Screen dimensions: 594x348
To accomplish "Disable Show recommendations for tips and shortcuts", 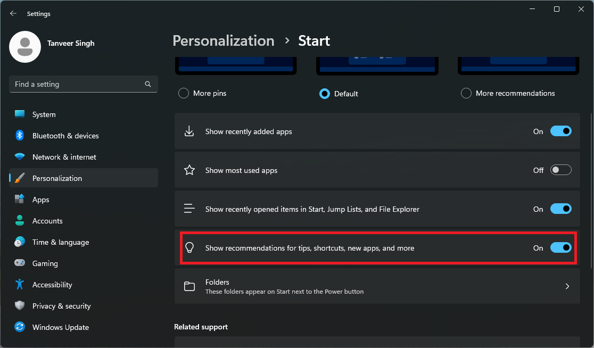I will click(560, 247).
